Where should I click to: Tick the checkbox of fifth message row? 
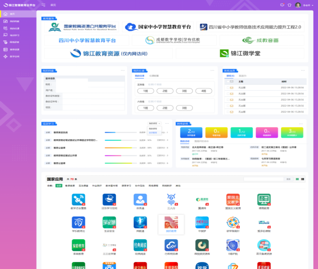coord(228,112)
